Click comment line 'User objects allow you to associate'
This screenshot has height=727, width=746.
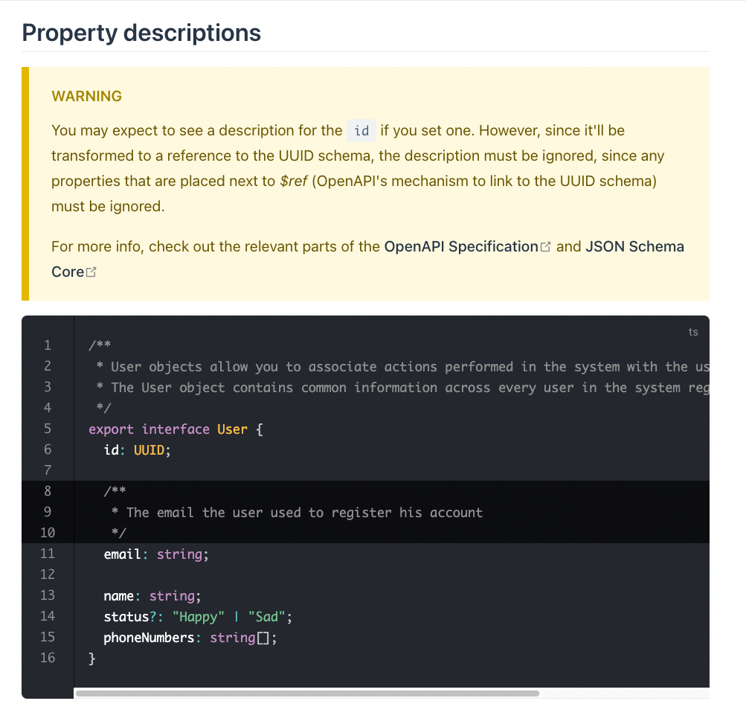tap(402, 367)
